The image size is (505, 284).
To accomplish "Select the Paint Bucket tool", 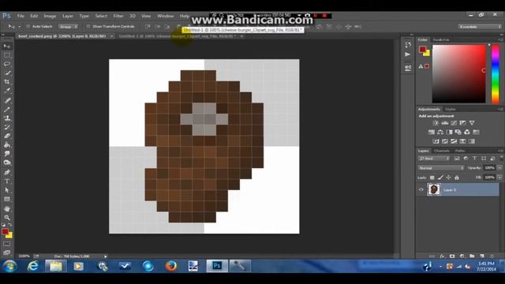I will point(7,145).
